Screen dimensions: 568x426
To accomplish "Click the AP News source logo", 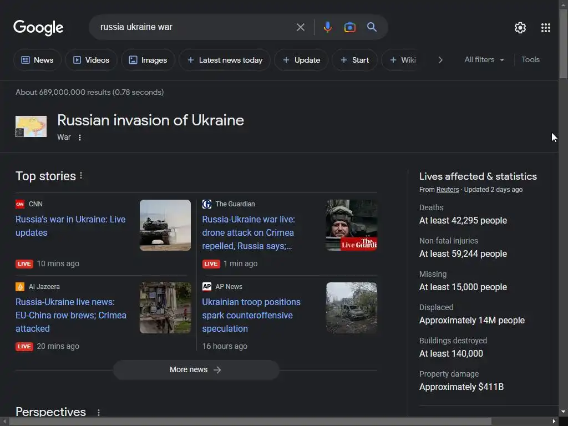I will pos(206,287).
